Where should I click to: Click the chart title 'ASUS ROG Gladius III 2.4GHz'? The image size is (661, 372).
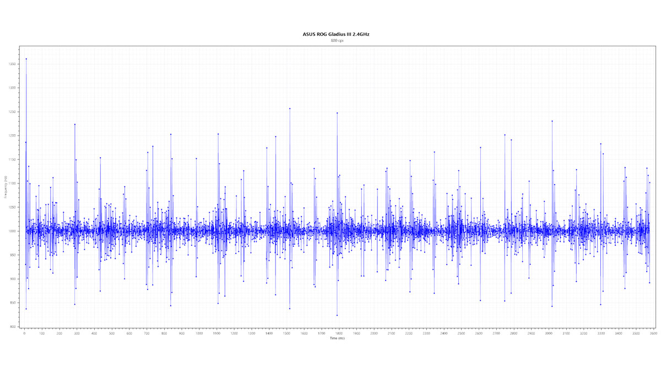pyautogui.click(x=336, y=34)
